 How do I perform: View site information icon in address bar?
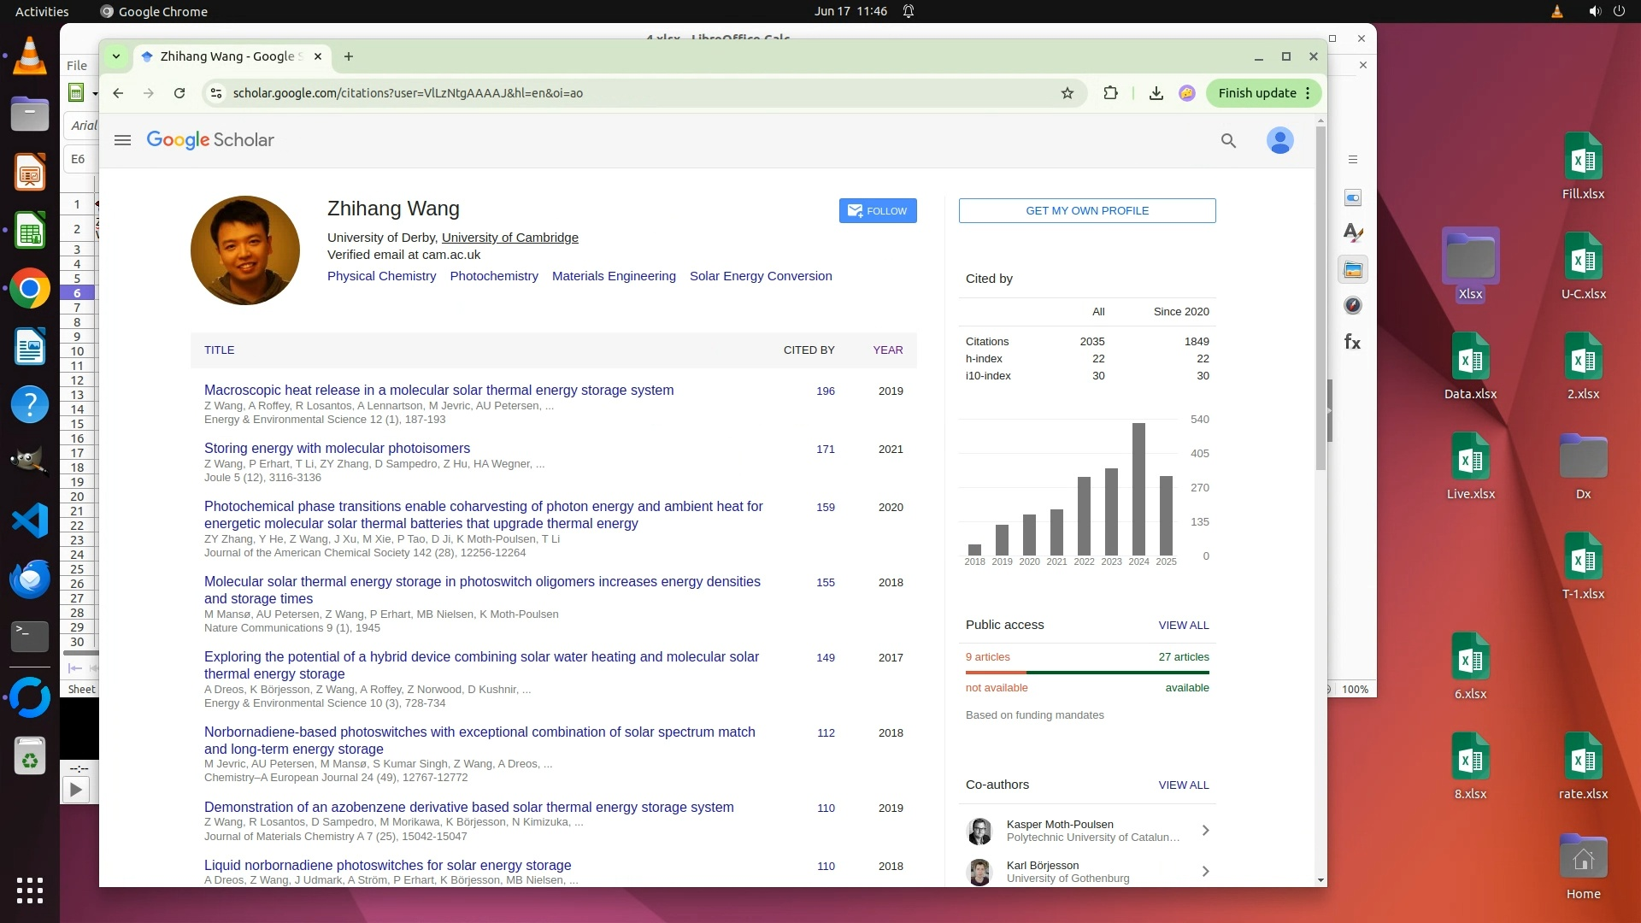(x=216, y=93)
